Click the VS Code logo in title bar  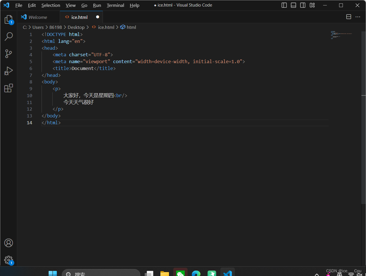[6, 5]
